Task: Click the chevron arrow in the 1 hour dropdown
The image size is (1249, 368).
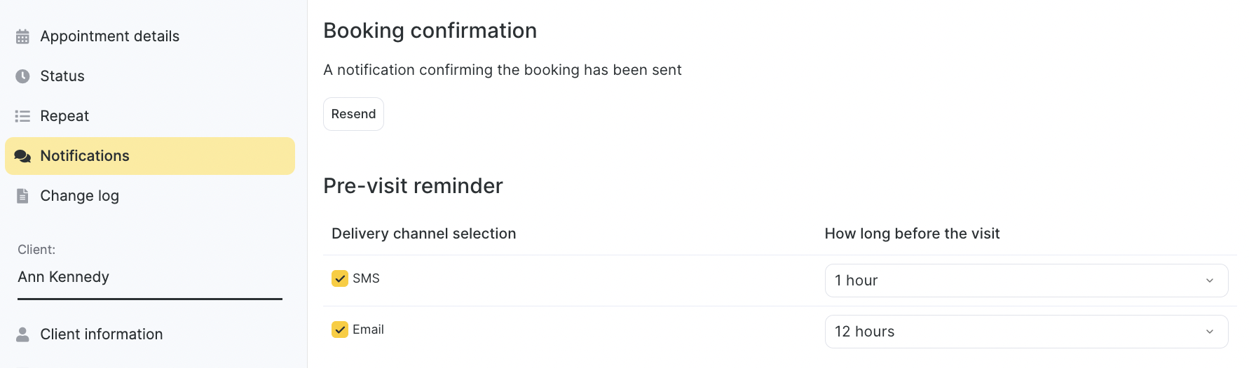Action: coord(1210,281)
